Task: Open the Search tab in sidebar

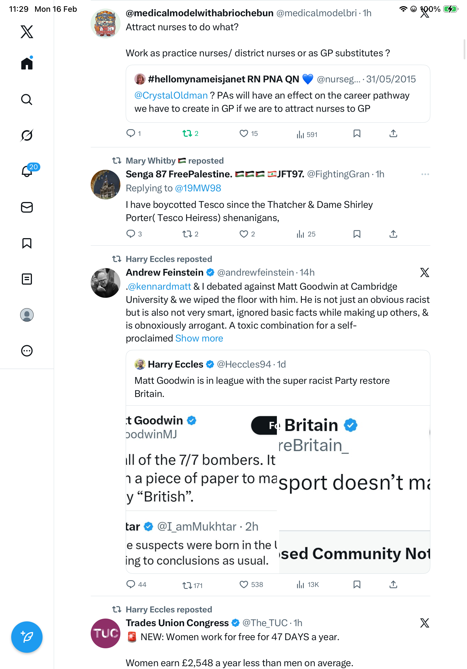Action: click(x=27, y=100)
